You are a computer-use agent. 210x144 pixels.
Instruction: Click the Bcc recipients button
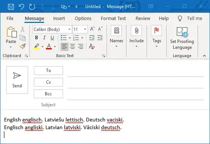coord(48,94)
